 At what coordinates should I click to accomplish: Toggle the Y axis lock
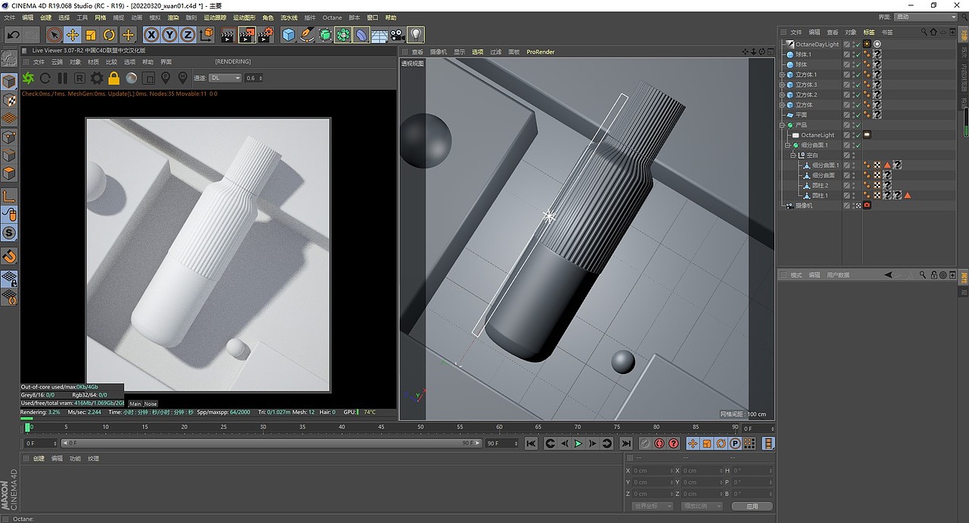point(170,35)
